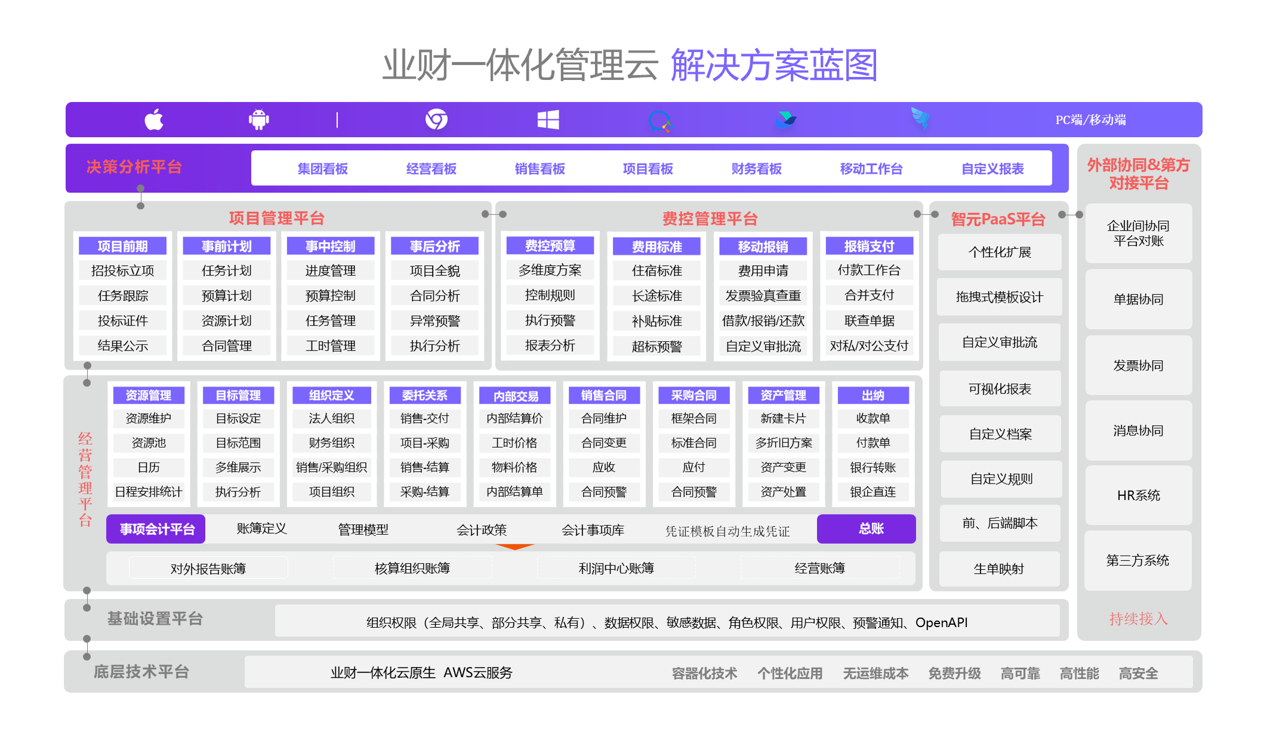Click the 对外报告账簿 box
This screenshot has width=1264, height=747.
(208, 568)
